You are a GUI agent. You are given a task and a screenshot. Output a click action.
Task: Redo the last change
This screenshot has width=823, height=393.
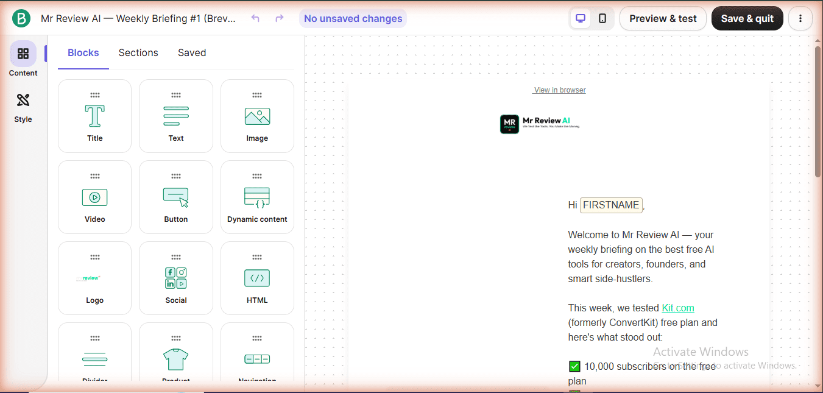279,18
